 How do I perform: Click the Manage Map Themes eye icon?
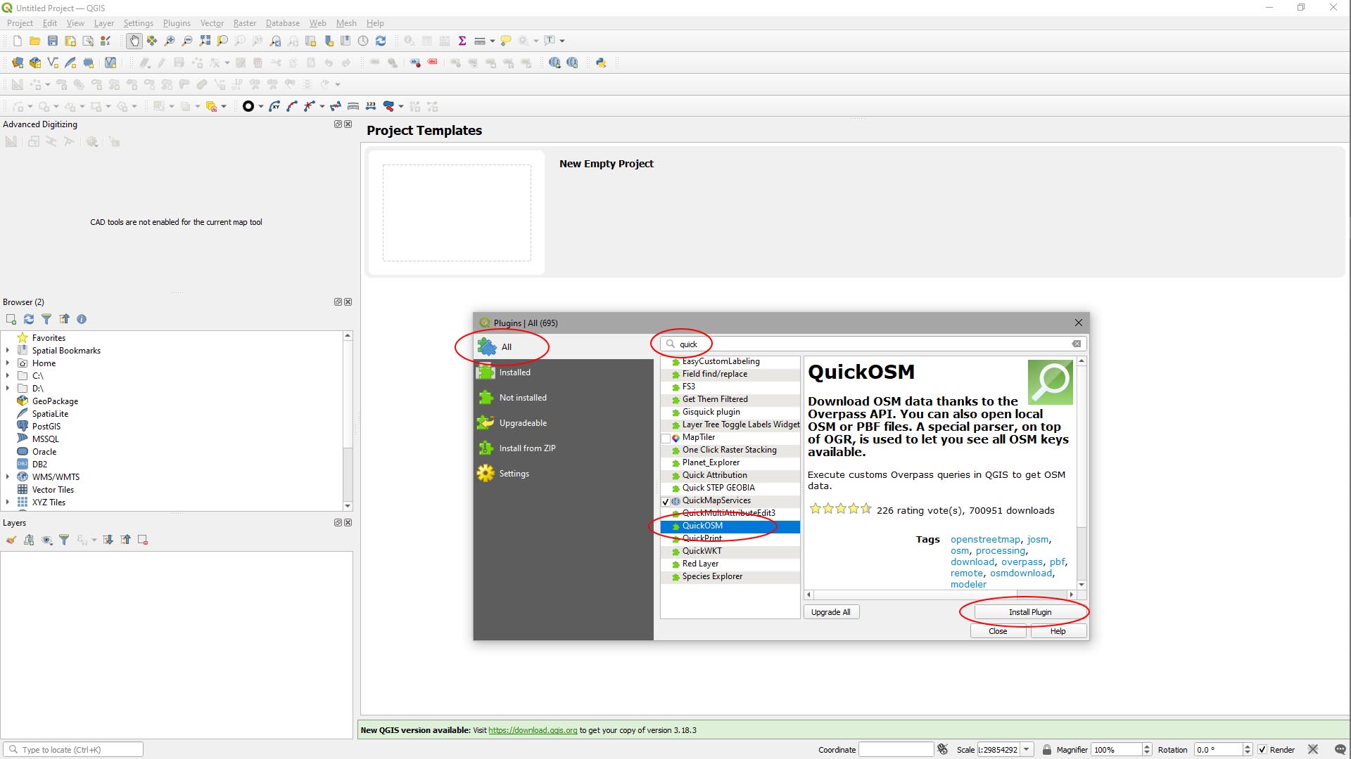[x=46, y=540]
